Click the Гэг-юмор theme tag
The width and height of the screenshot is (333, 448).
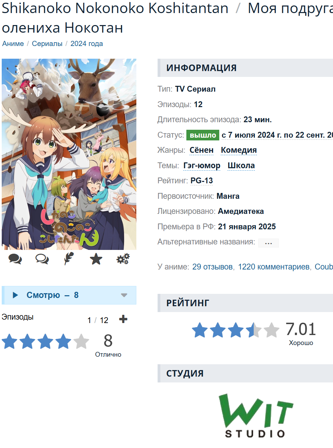coord(202,166)
